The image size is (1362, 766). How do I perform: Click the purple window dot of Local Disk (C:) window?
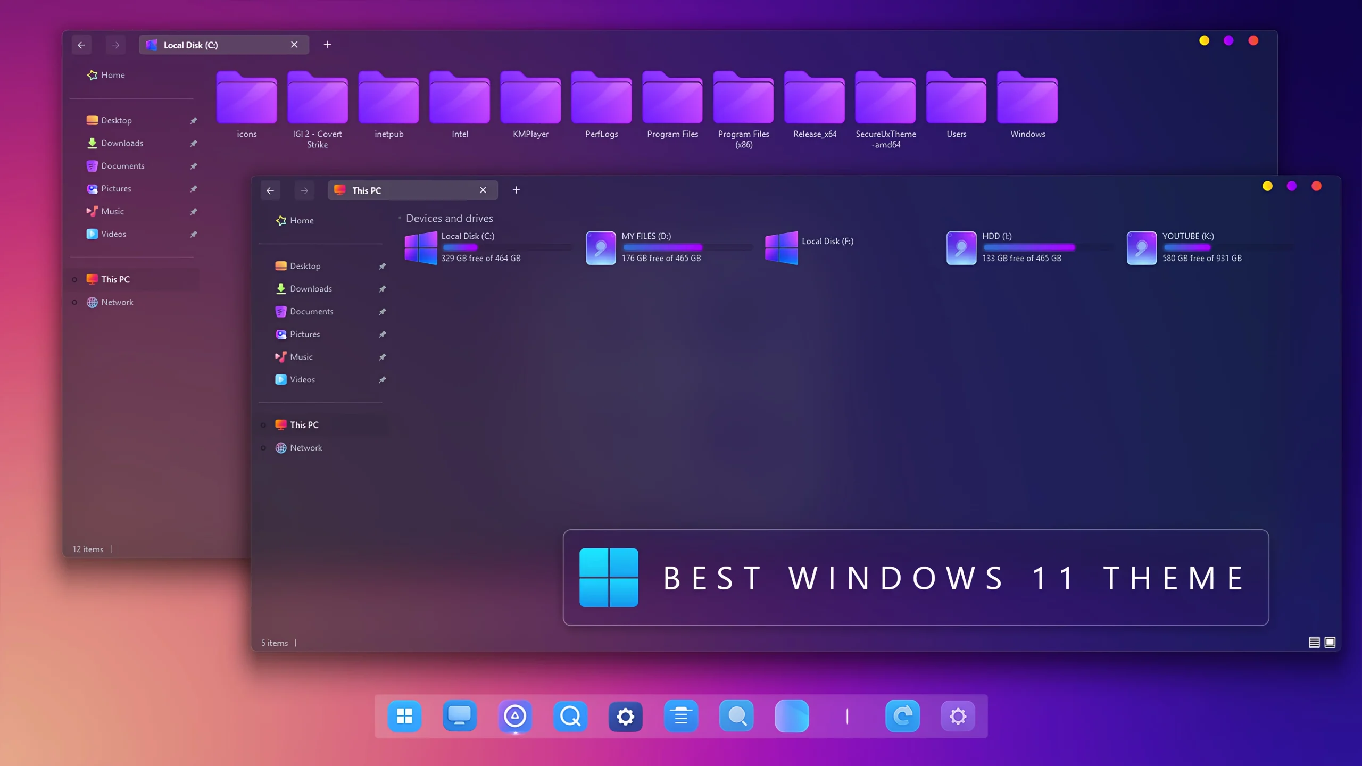[1228, 40]
